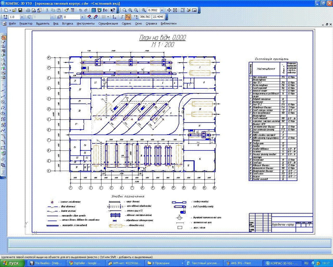Open the Инструменты menu
This screenshot has width=333, height=267.
point(86,23)
